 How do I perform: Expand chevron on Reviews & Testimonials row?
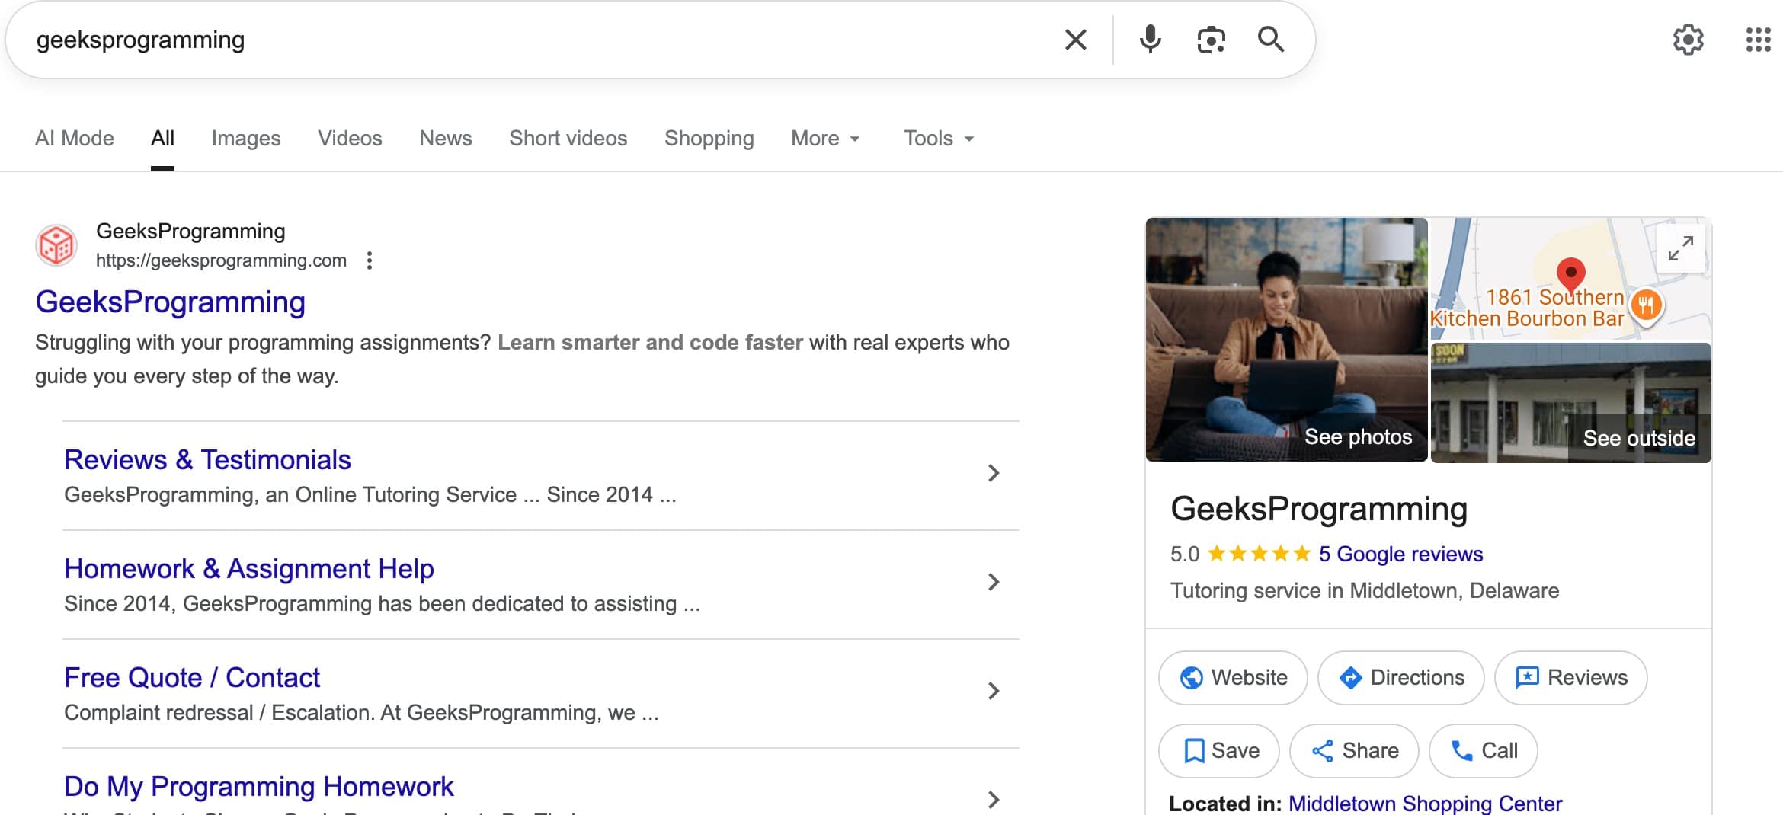point(993,473)
